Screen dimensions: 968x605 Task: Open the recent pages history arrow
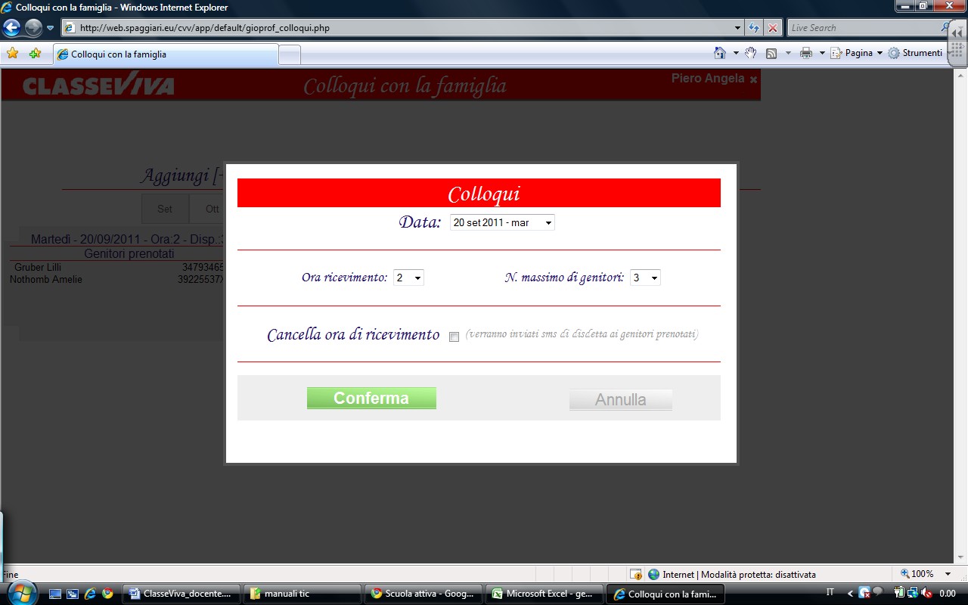(x=51, y=28)
